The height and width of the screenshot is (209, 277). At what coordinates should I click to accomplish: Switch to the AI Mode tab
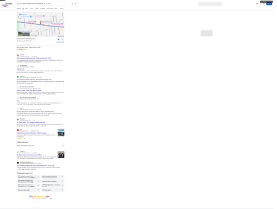19,8
